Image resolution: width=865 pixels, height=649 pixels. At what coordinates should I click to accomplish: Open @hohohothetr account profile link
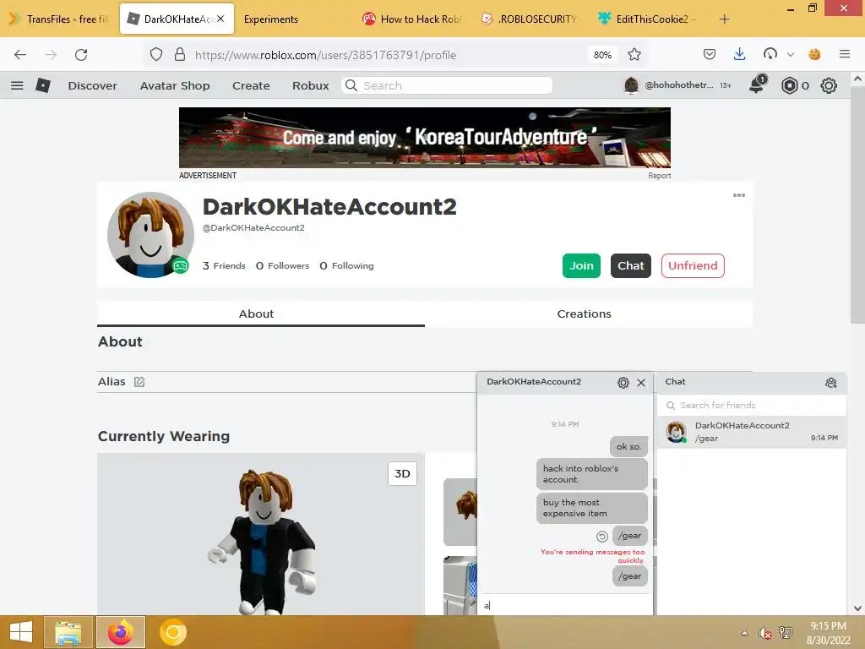click(669, 85)
